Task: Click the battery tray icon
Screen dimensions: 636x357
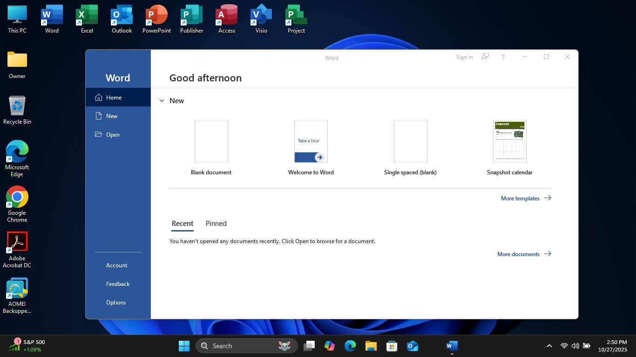Action: coord(587,346)
